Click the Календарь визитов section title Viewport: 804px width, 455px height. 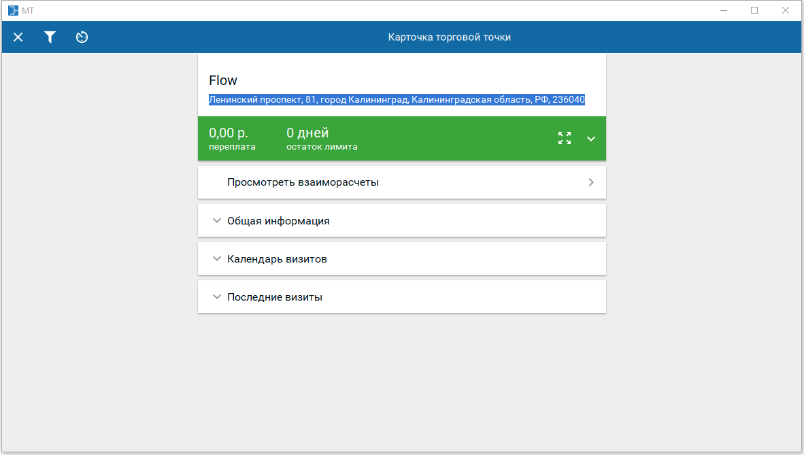[277, 259]
